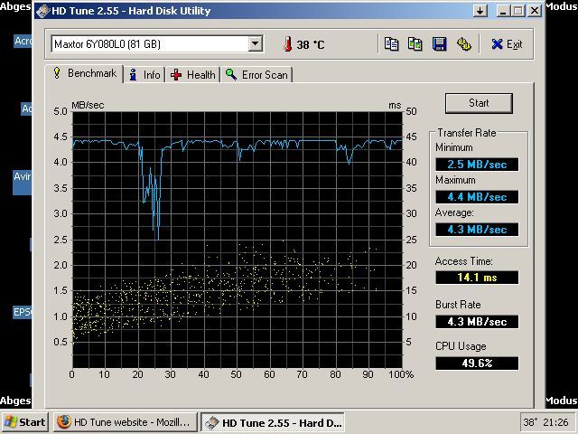The height and width of the screenshot is (434, 578).
Task: Click the thermometer temperature icon
Action: tap(288, 44)
